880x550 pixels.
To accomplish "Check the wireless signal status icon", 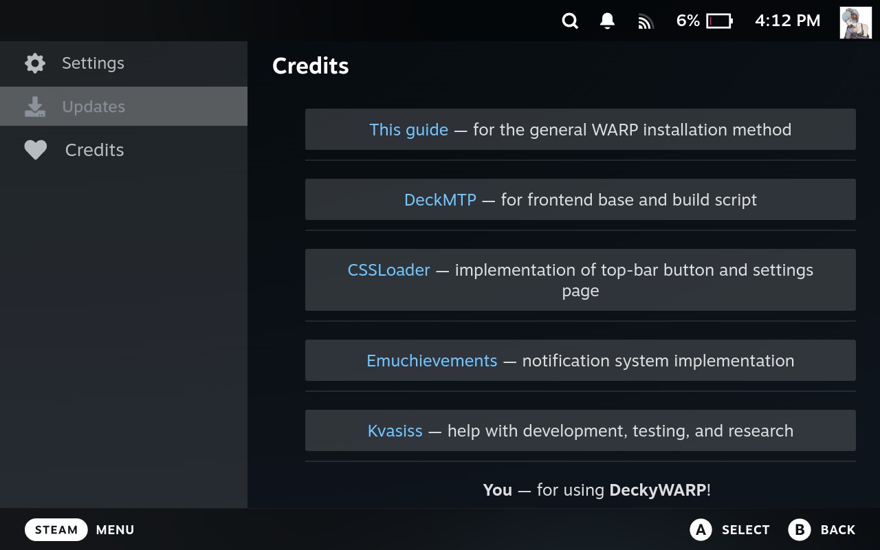I will [x=645, y=22].
